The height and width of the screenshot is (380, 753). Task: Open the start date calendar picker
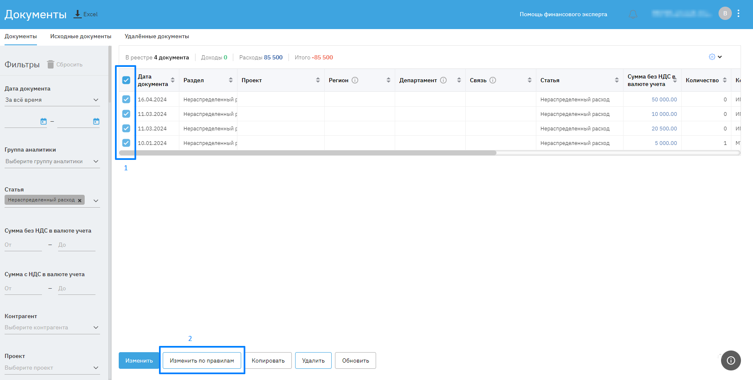click(44, 121)
